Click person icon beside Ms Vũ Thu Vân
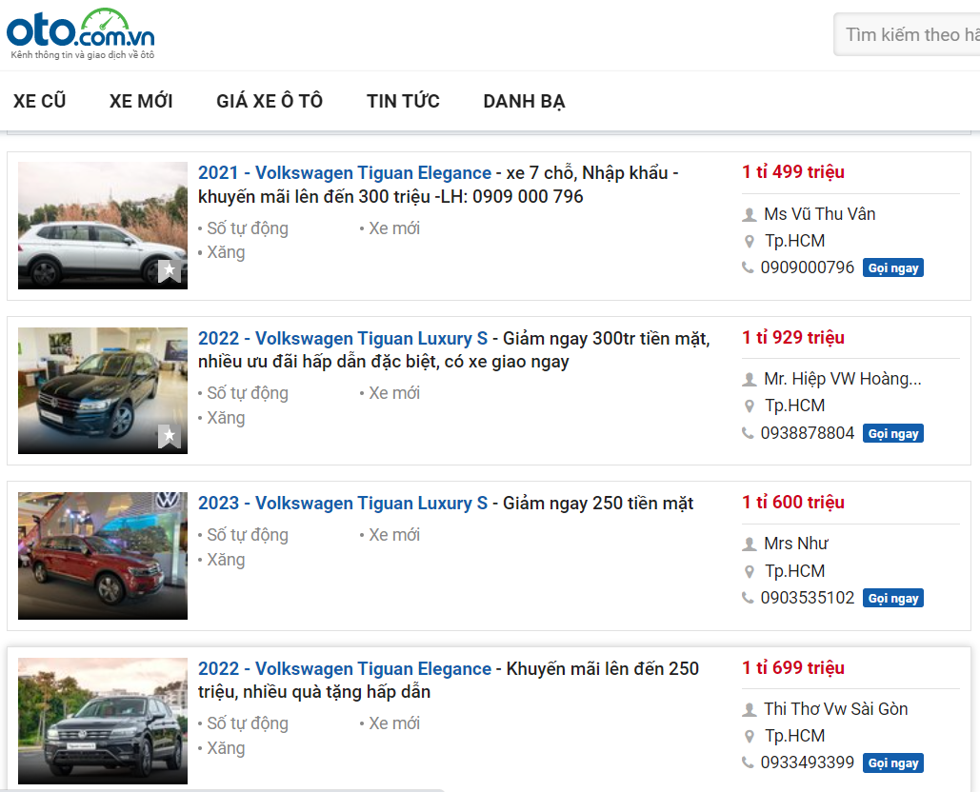980x792 pixels. tap(749, 215)
